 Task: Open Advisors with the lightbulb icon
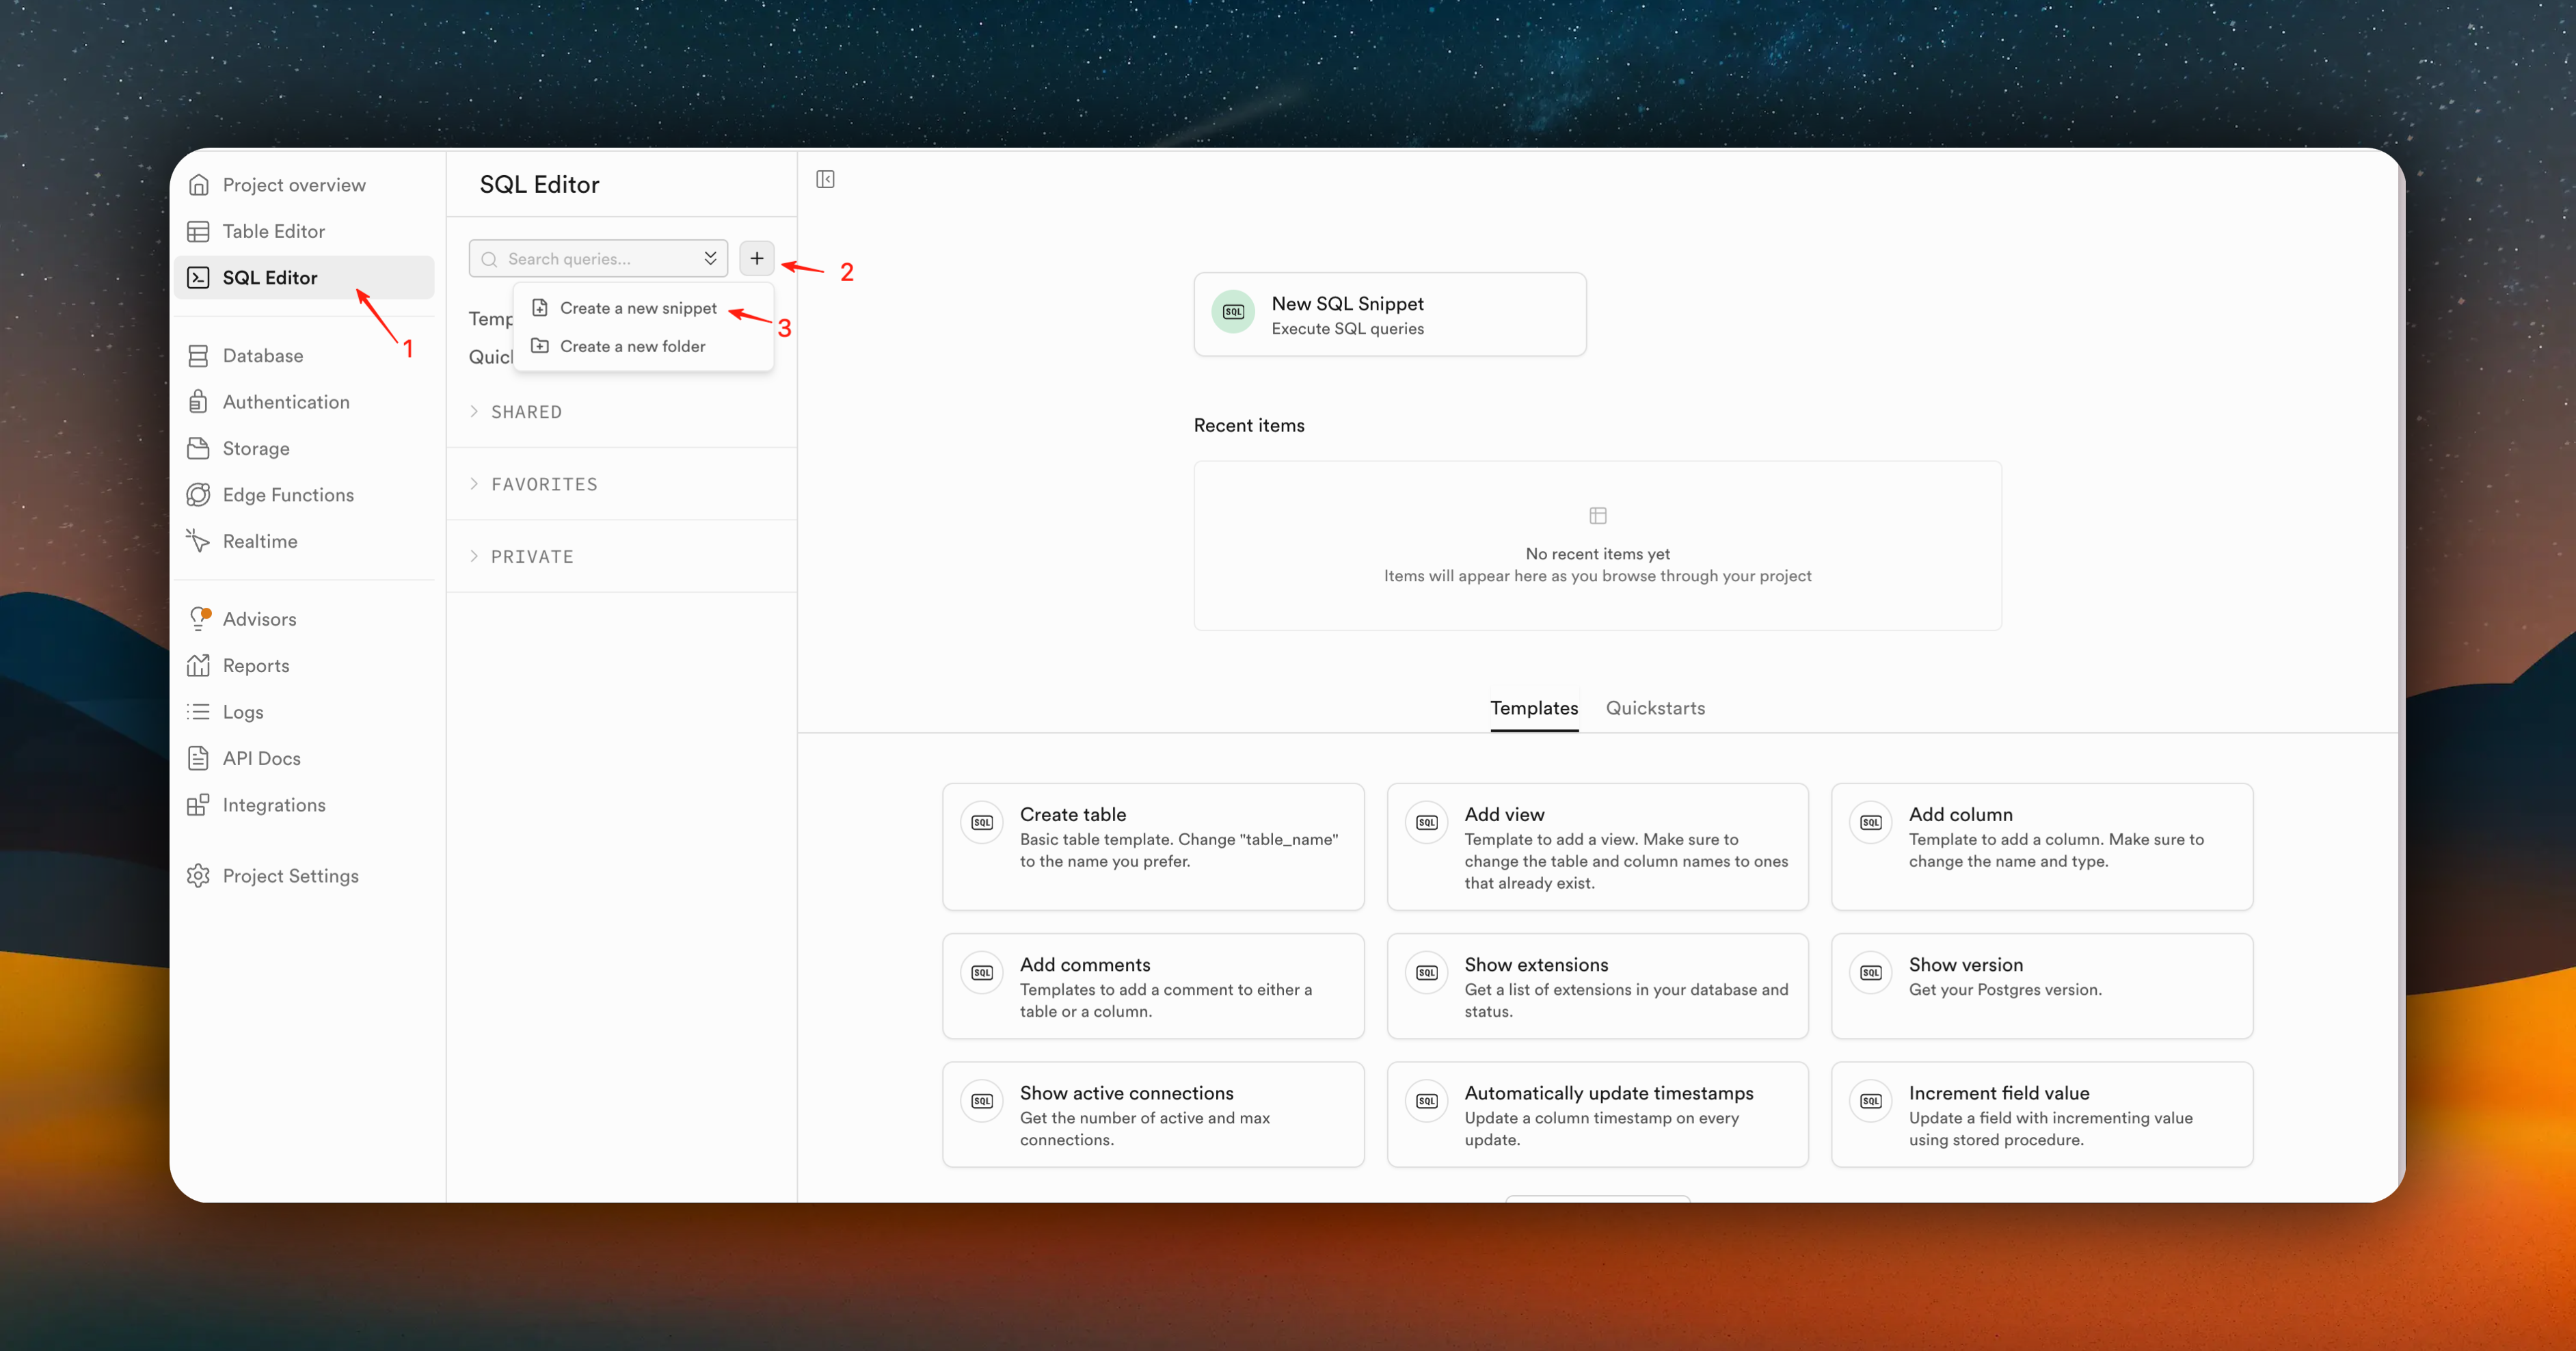[x=199, y=618]
